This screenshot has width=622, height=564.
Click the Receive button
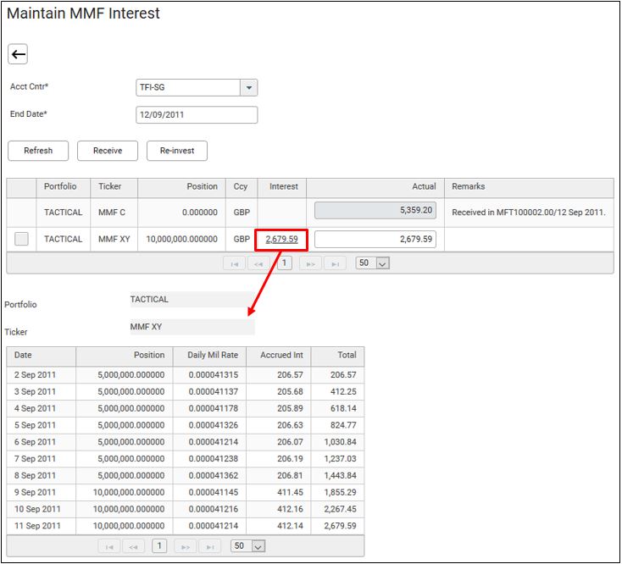pyautogui.click(x=108, y=151)
